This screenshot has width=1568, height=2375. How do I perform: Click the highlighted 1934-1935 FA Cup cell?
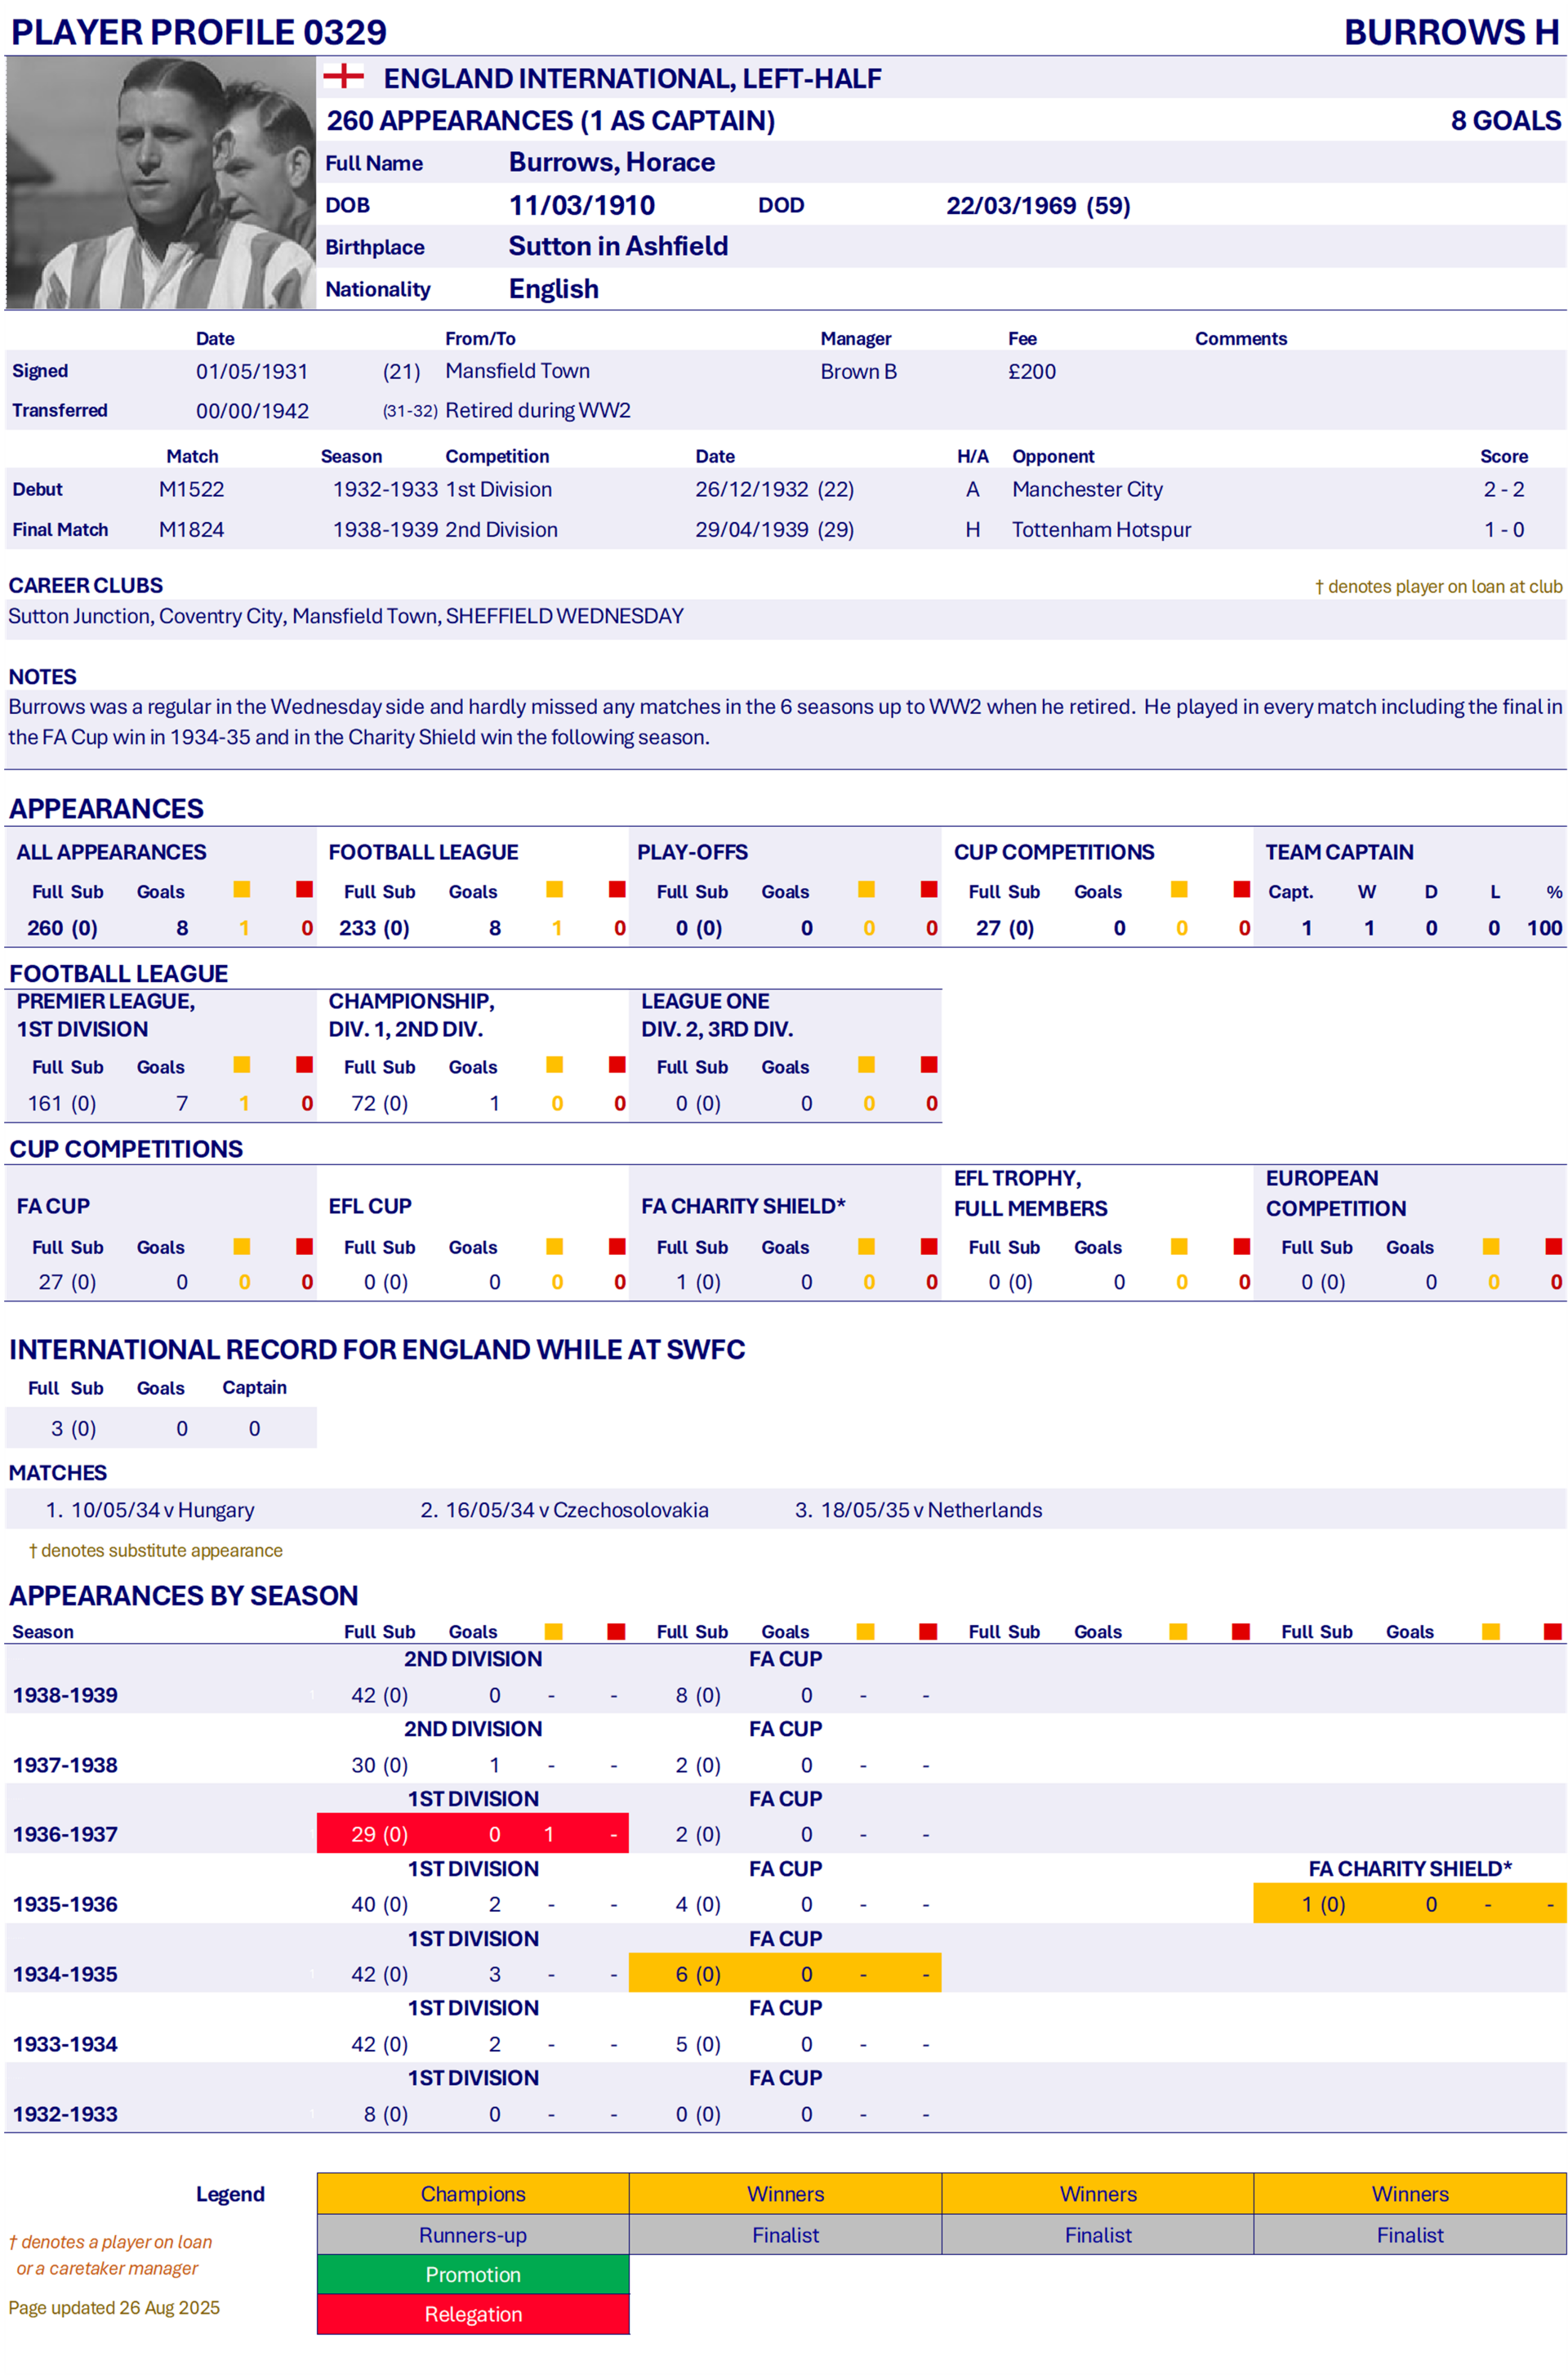tap(785, 1973)
